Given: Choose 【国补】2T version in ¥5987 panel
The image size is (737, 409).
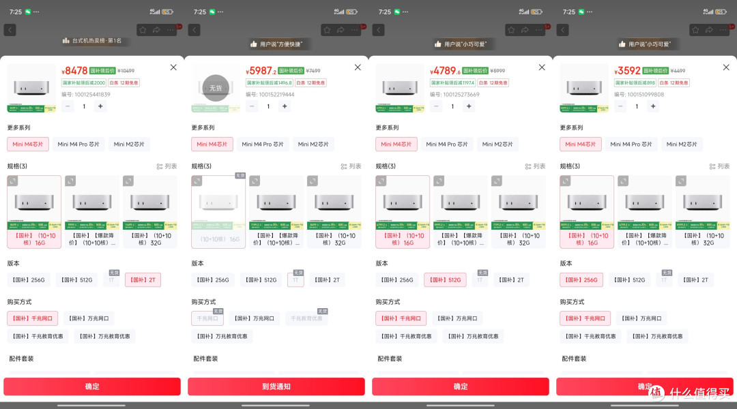Looking at the screenshot, I should click(327, 280).
